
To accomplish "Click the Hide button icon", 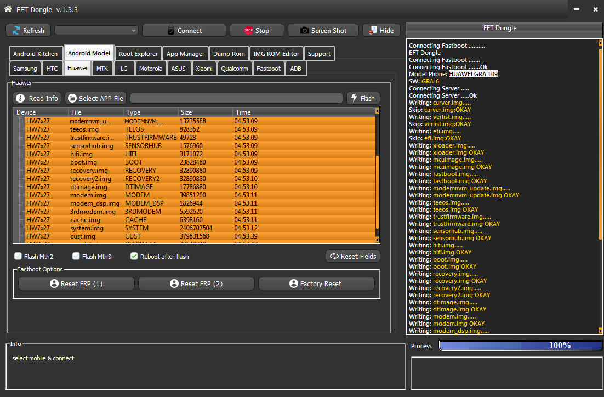I will coord(373,30).
